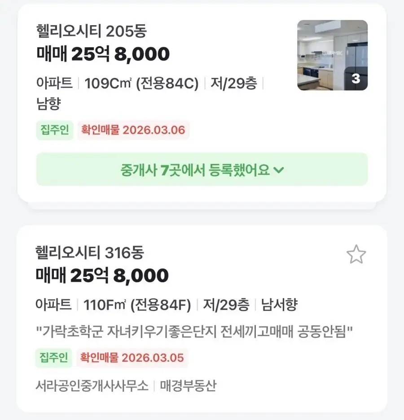Click the 가락초학군 description text

[194, 332]
